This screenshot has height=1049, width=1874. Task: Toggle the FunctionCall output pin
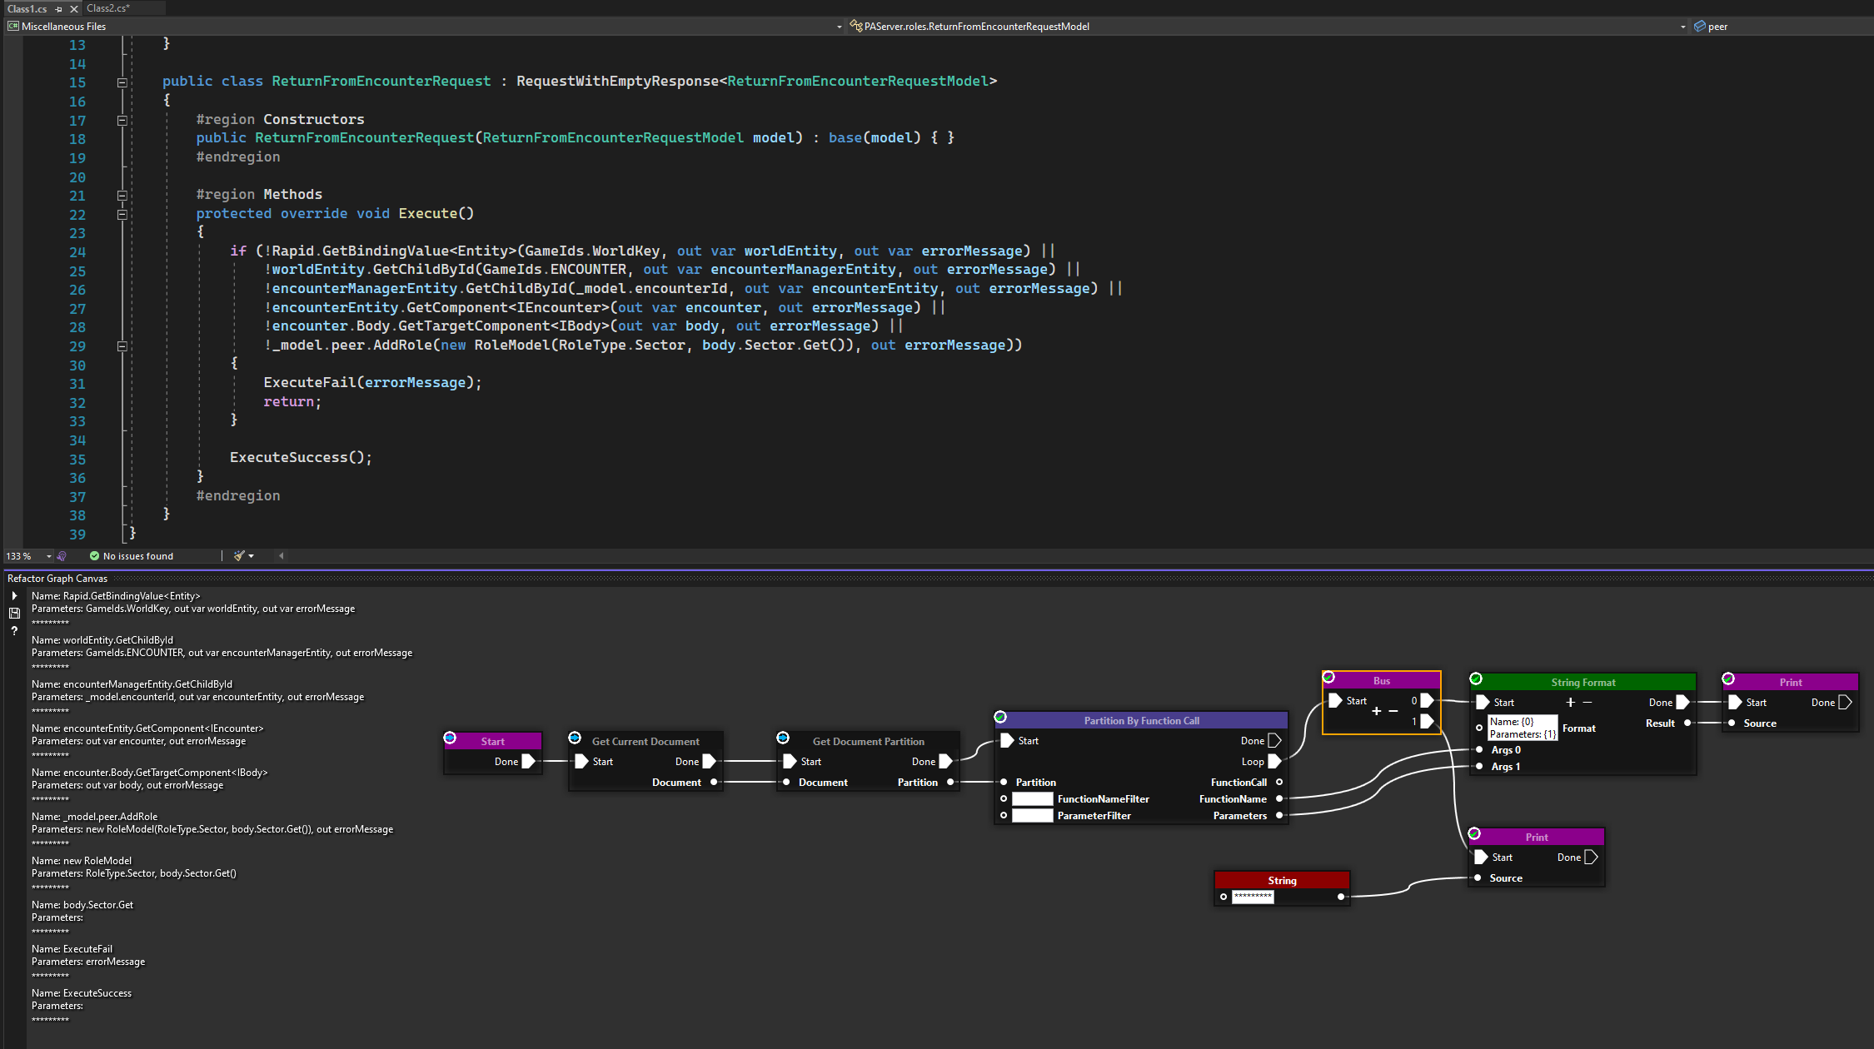(x=1279, y=783)
